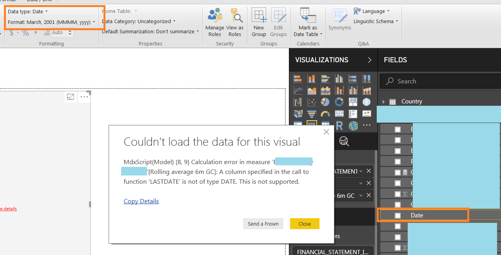
Task: Open Mark as Date Table dropdown
Action: click(308, 23)
